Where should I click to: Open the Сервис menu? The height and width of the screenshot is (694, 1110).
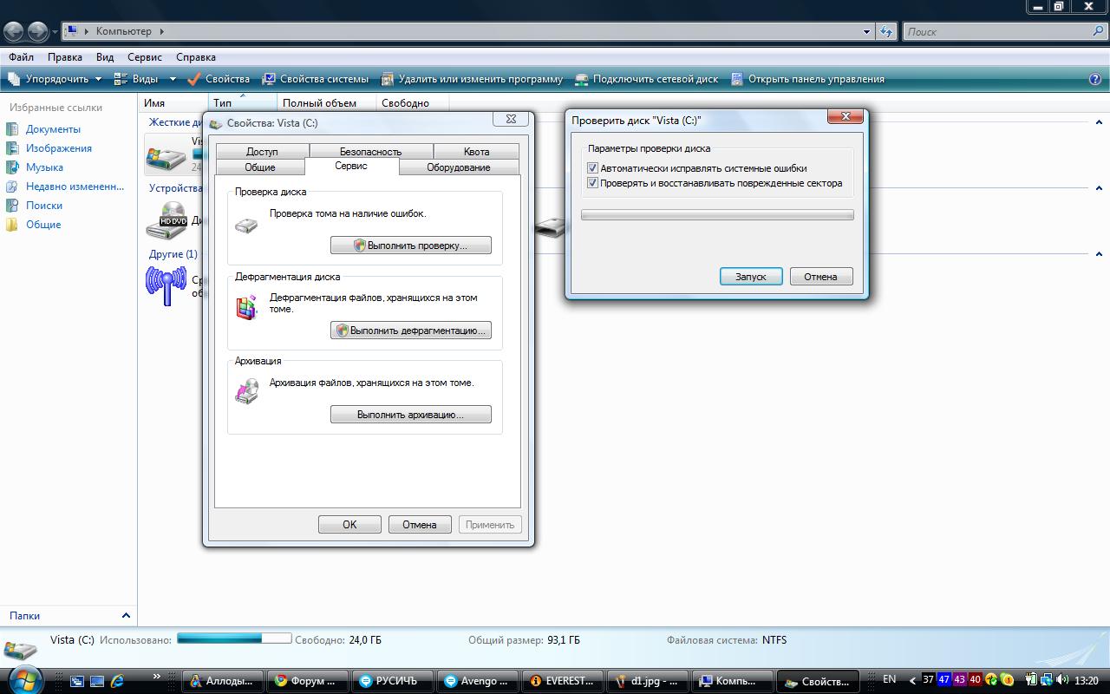(144, 57)
